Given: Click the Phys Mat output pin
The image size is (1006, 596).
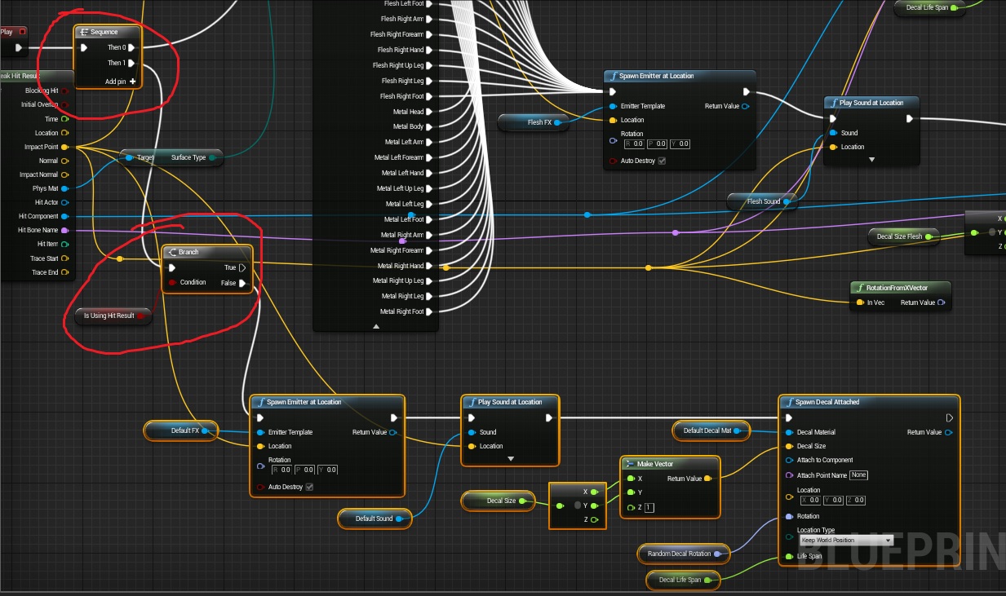Looking at the screenshot, I should [64, 188].
